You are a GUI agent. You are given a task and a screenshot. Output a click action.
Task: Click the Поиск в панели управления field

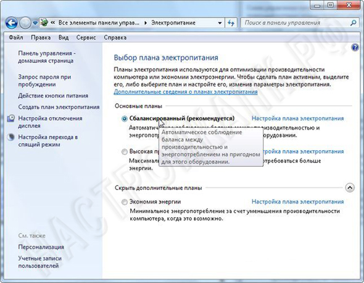click(296, 23)
